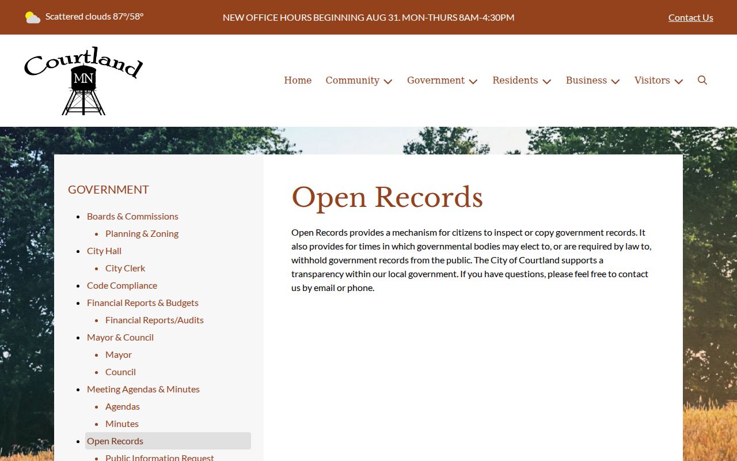Click the Open Records page heading
This screenshot has width=737, height=461.
point(387,197)
